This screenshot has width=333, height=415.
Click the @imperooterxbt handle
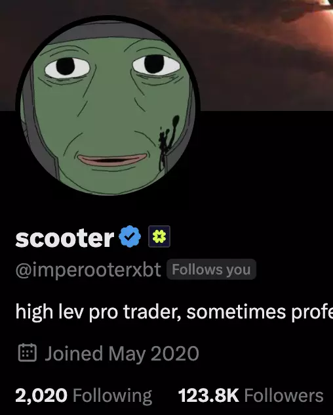click(x=88, y=270)
